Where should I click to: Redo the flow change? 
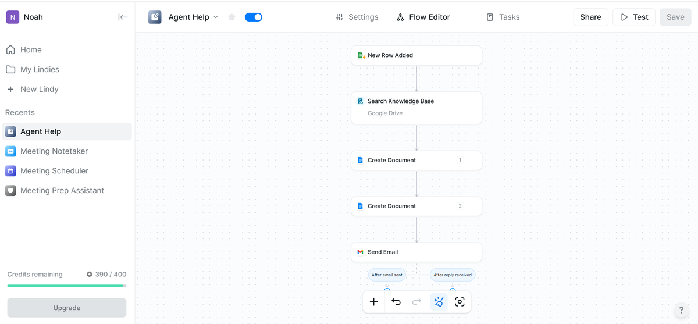pyautogui.click(x=416, y=302)
